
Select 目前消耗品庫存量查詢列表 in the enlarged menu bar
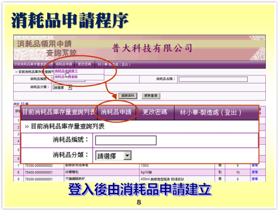[x=59, y=112]
